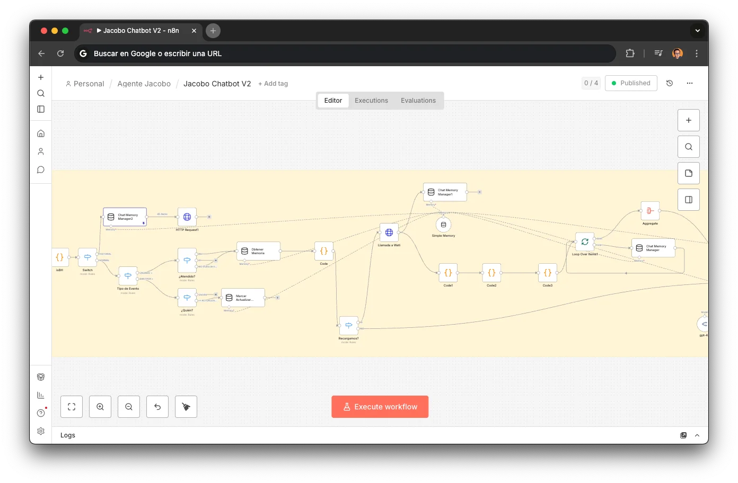
Task: Tidy up the workflow with the broom icon
Action: (186, 406)
